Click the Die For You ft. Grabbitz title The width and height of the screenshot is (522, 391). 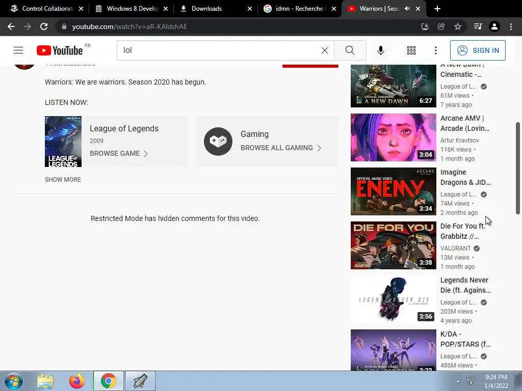click(x=463, y=231)
